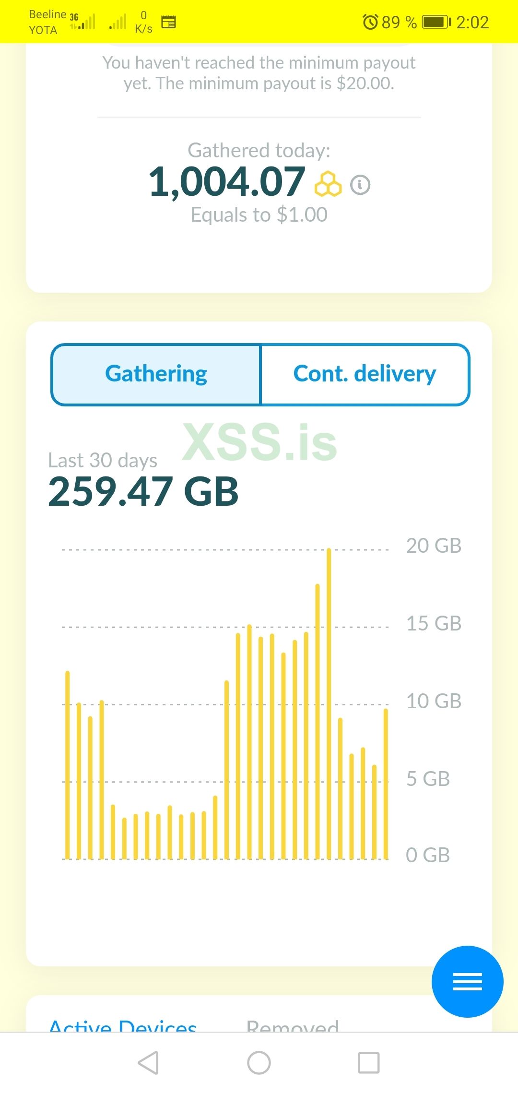Tap the calendar icon in status bar

tap(168, 22)
